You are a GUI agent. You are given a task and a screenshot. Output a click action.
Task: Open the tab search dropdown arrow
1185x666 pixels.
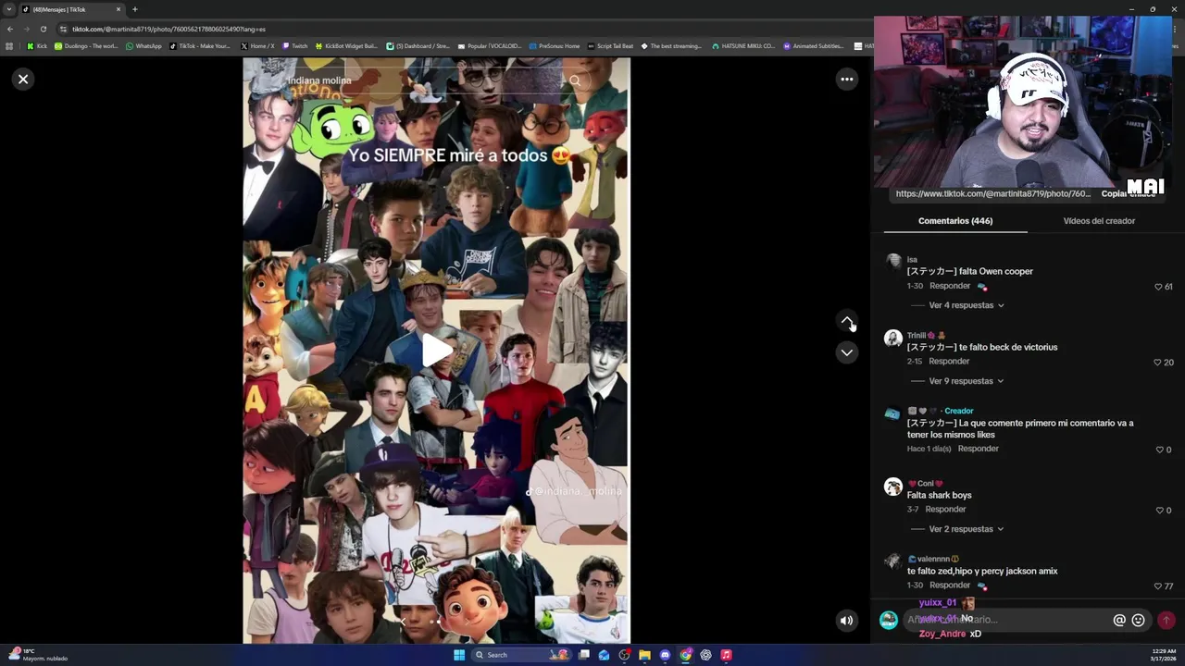point(8,9)
